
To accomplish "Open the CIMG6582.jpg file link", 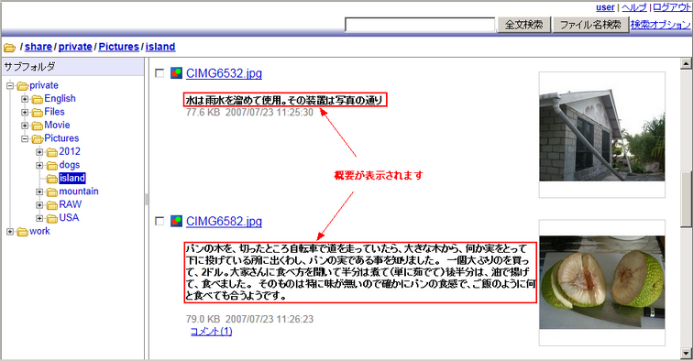I will 224,221.
